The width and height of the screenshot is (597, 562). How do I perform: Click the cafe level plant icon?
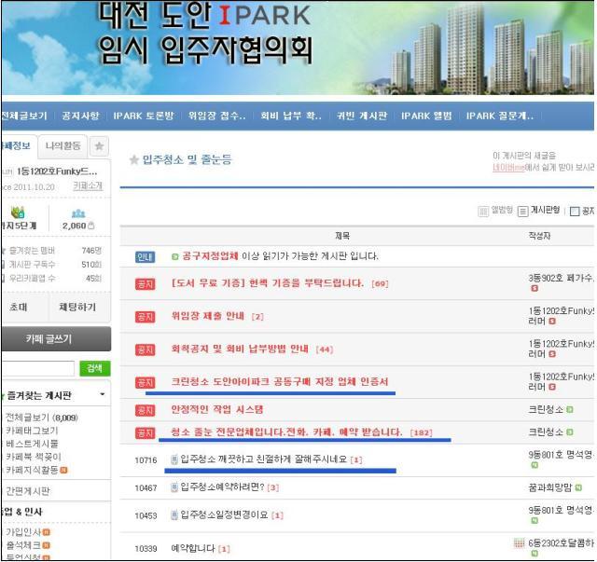tap(18, 212)
